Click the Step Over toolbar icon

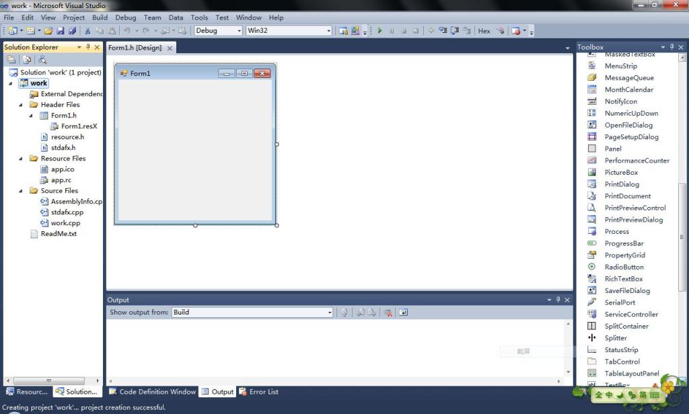point(455,31)
